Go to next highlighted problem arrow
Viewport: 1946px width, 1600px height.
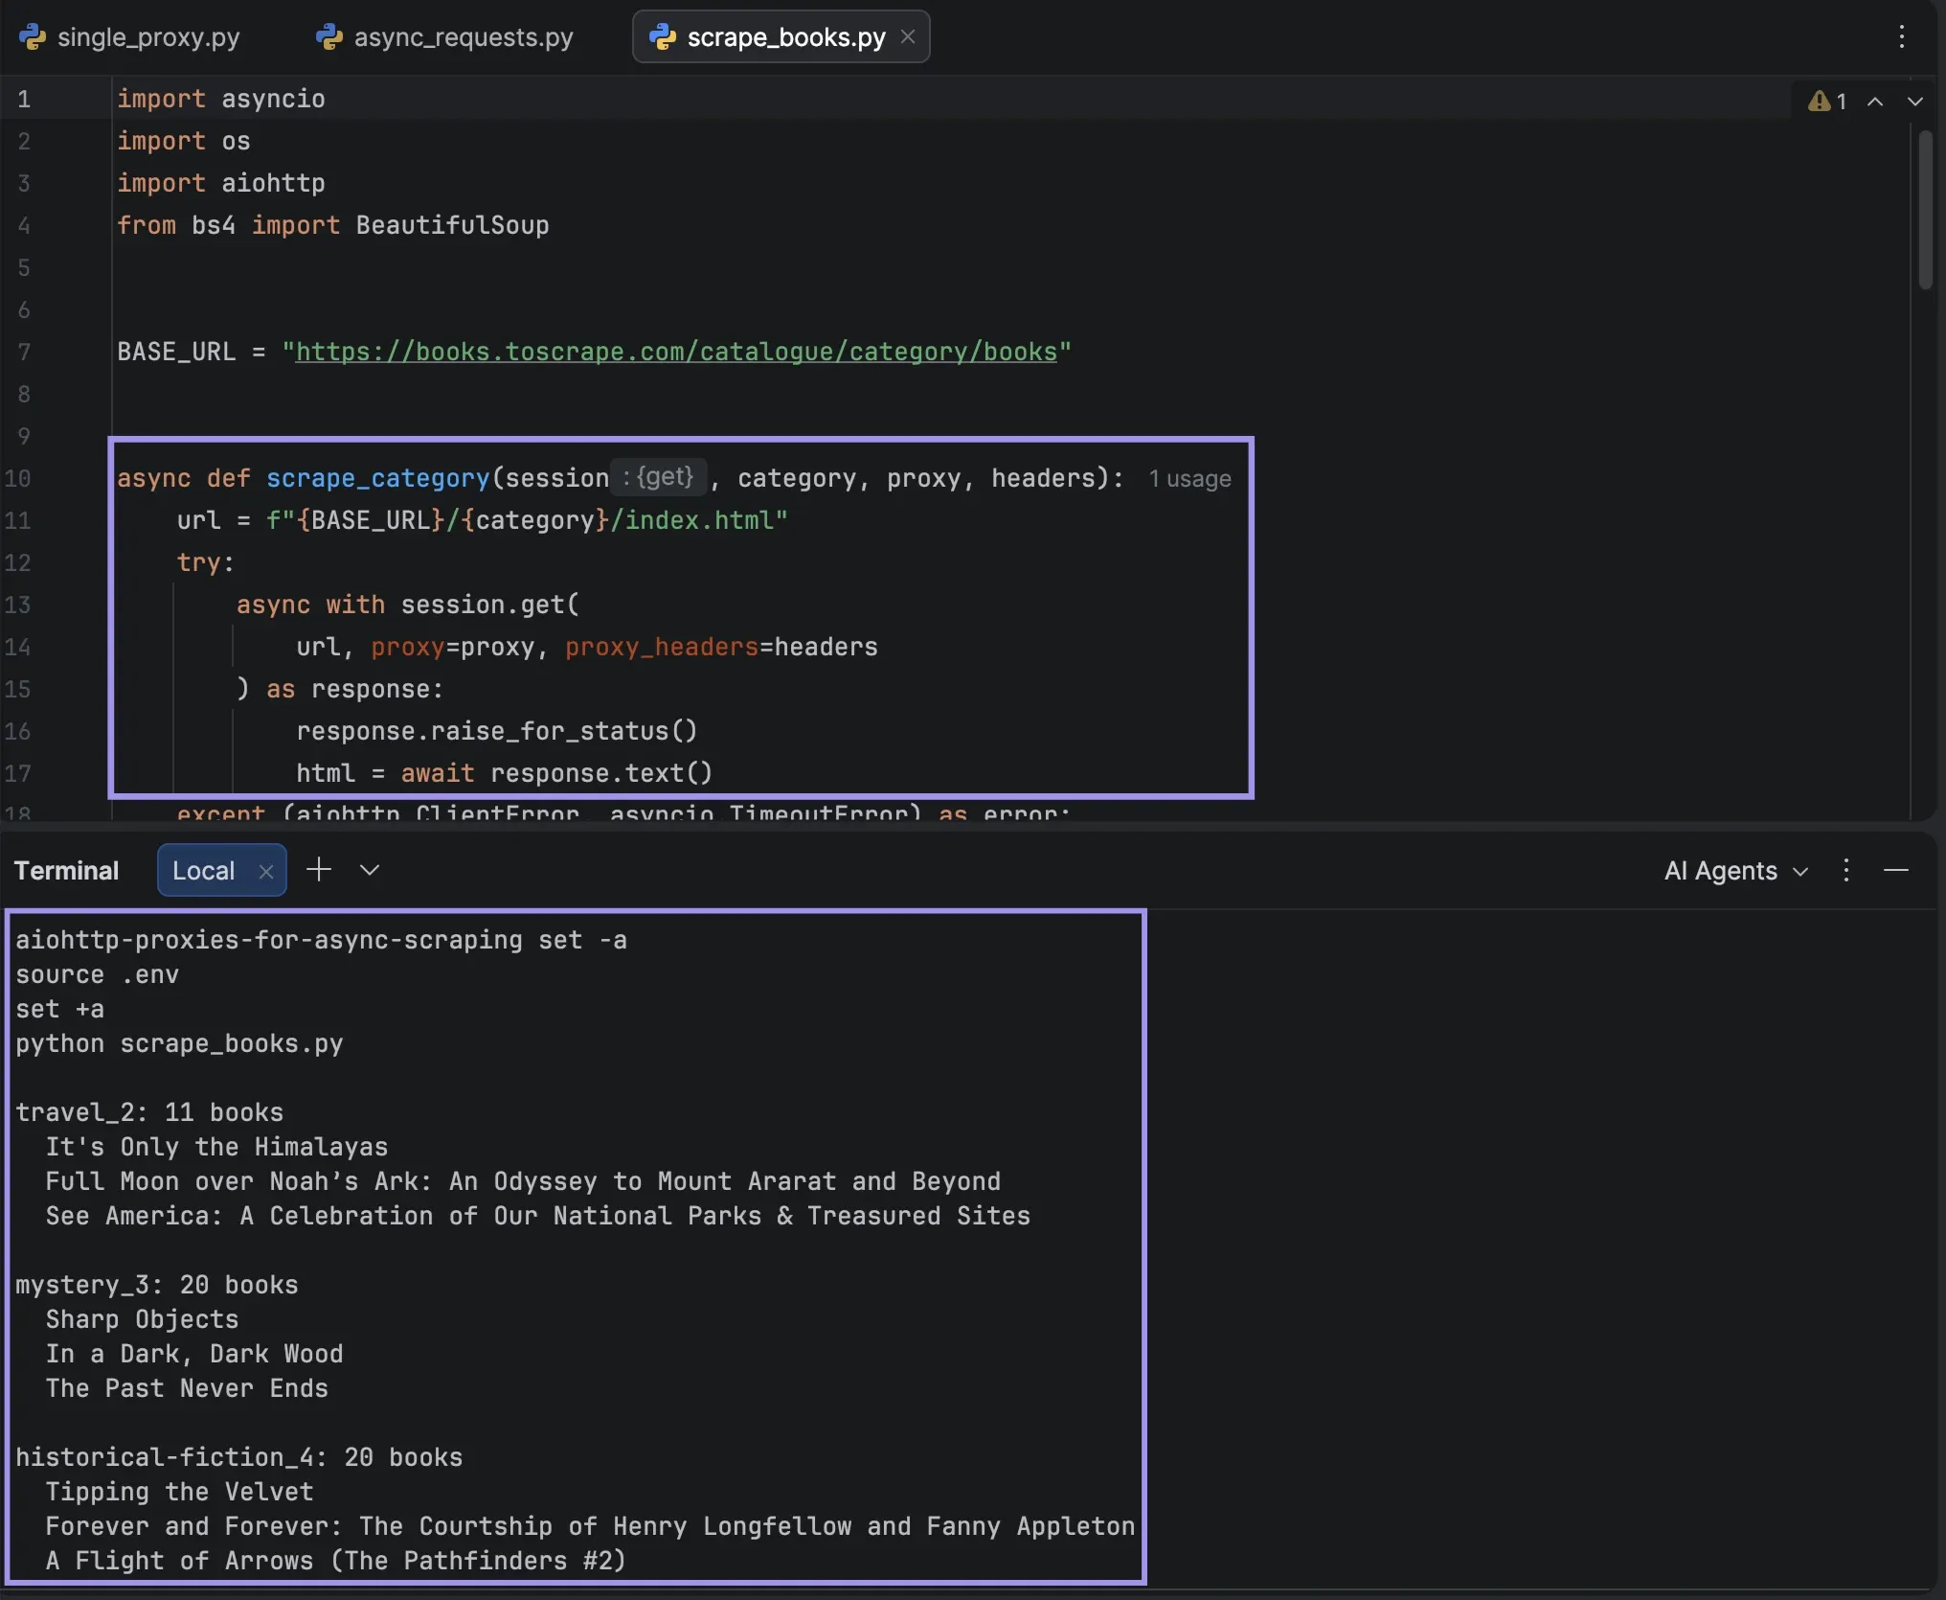pyautogui.click(x=1915, y=101)
